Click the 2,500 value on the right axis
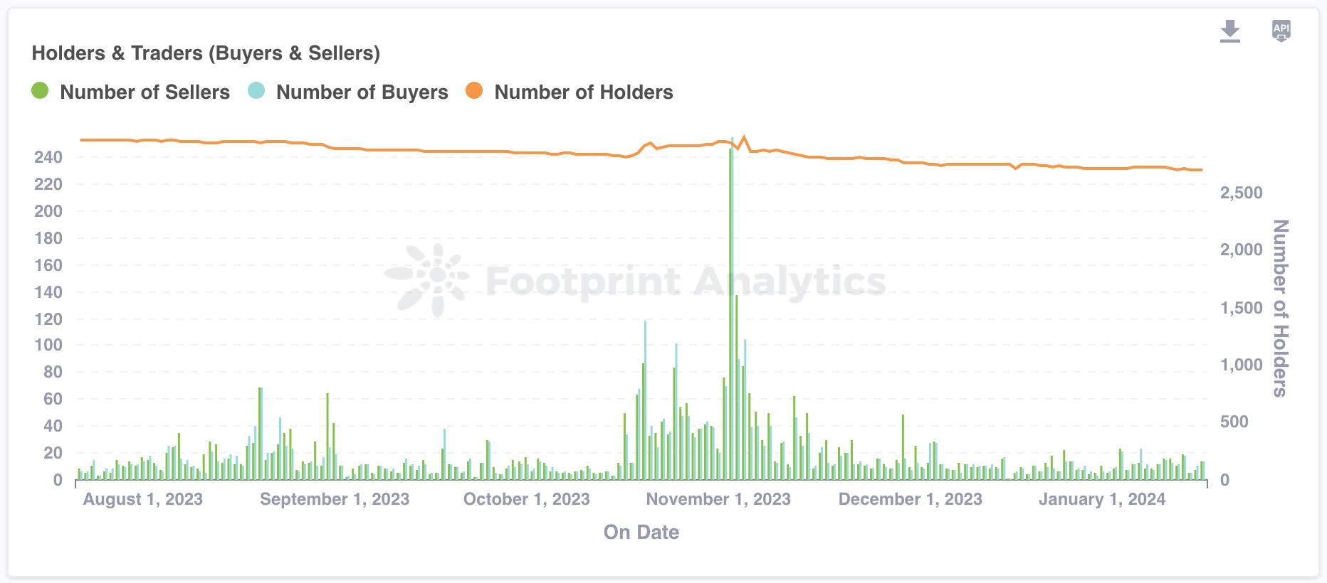The image size is (1327, 583). (1241, 193)
